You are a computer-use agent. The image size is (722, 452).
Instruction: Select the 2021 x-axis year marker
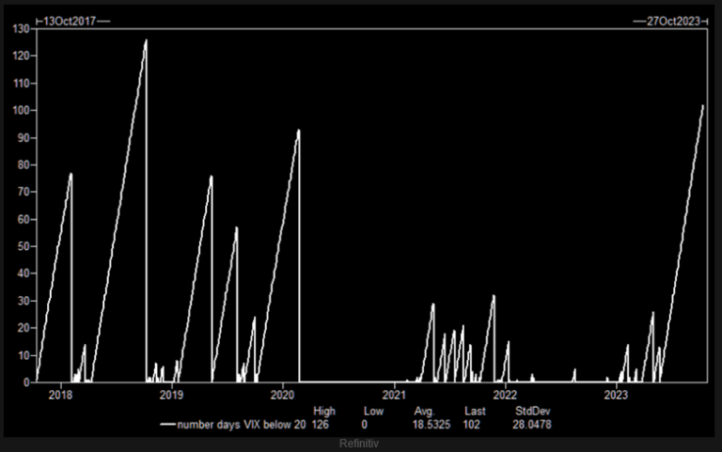(394, 396)
